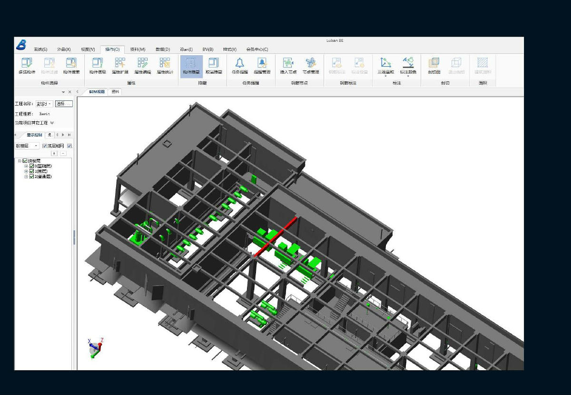
Task: Open 属性统计 property statistics
Action: click(x=165, y=66)
